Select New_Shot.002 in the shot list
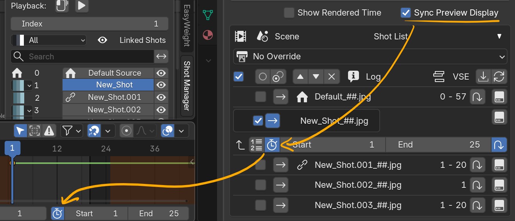The height and width of the screenshot is (221, 515). click(x=108, y=110)
